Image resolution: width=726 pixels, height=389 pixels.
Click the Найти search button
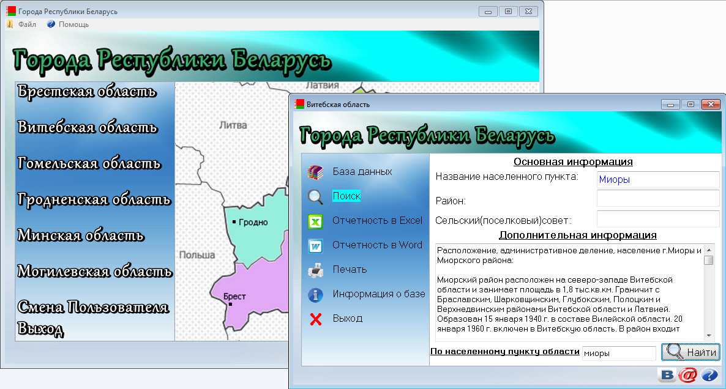click(x=690, y=352)
